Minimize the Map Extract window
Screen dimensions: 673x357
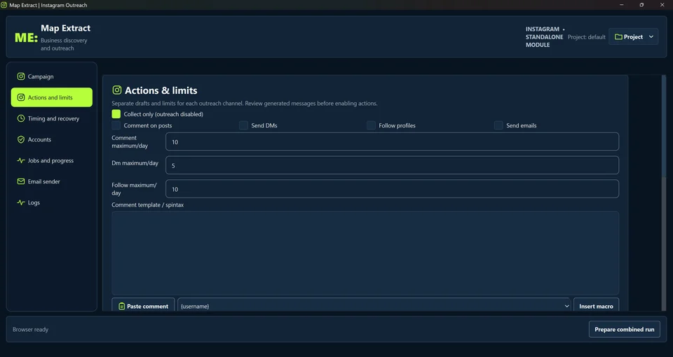[x=621, y=5]
